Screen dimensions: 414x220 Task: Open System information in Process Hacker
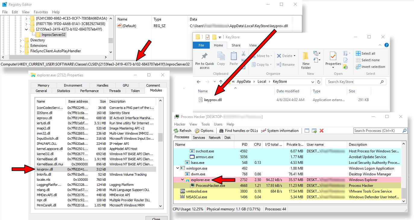pos(280,131)
